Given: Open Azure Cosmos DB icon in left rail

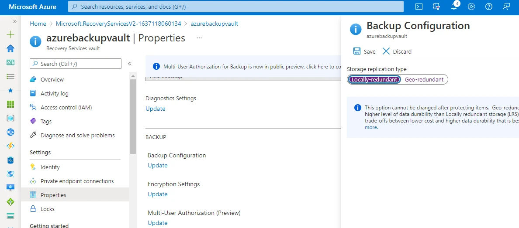Looking at the screenshot, I should point(10,174).
